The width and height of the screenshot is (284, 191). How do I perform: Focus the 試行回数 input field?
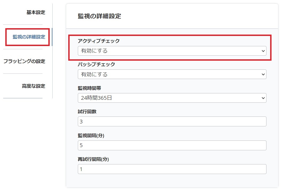click(x=172, y=122)
